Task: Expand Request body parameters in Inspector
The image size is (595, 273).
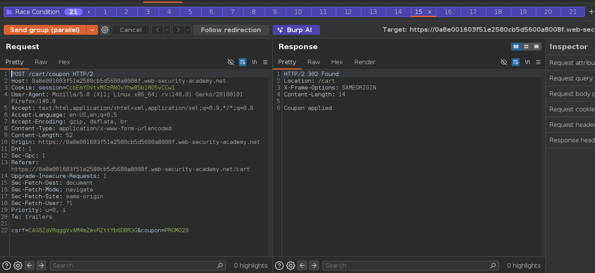Action: 570,94
